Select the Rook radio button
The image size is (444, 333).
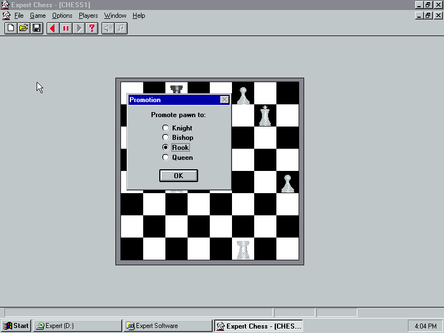point(165,148)
